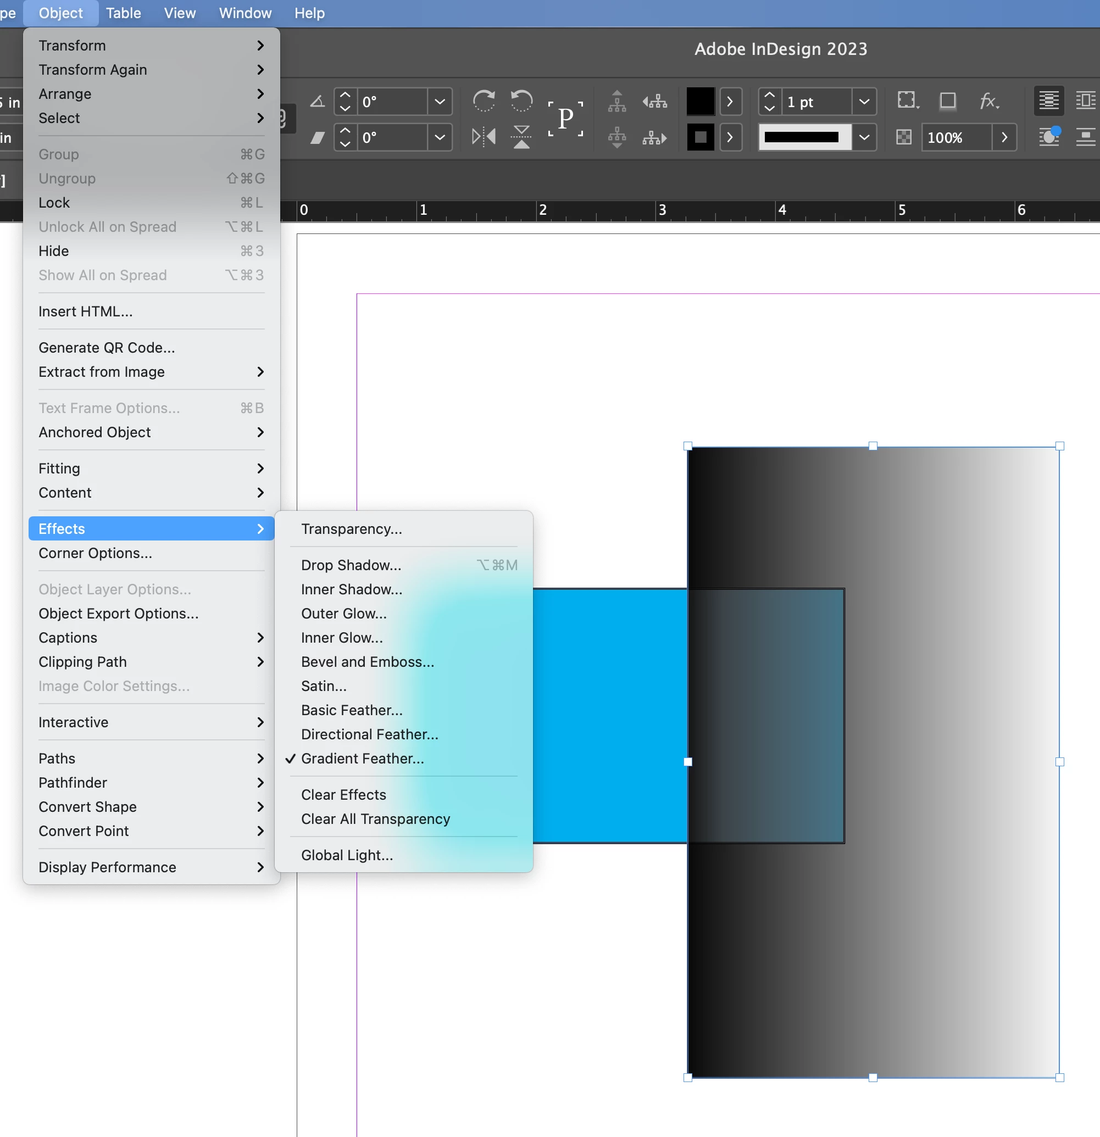Image resolution: width=1100 pixels, height=1137 pixels.
Task: Open stroke weight 1 pt dropdown
Action: point(864,102)
